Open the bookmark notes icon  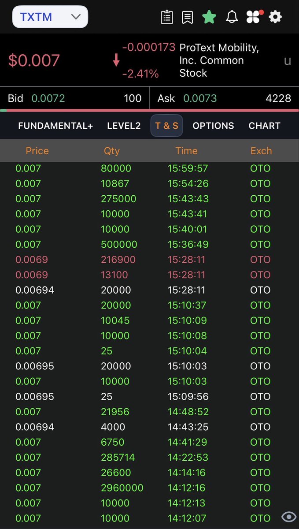188,17
